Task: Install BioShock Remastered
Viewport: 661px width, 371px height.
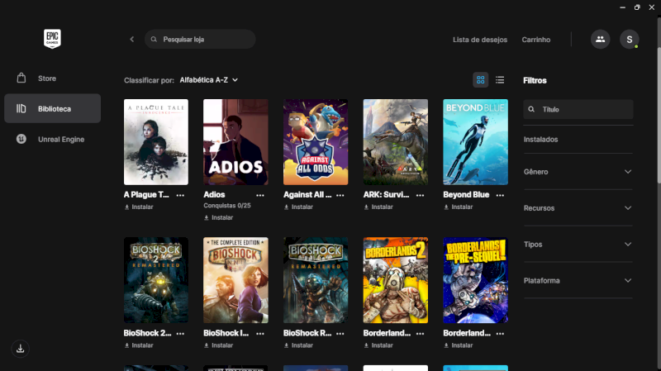Action: coord(298,345)
